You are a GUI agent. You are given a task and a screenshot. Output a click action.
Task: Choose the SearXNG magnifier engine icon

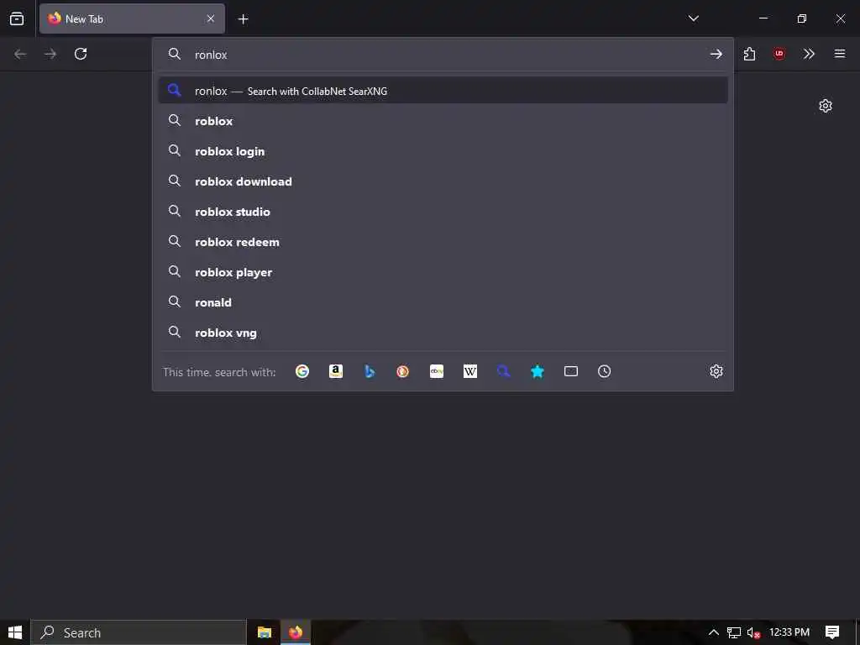click(x=504, y=371)
